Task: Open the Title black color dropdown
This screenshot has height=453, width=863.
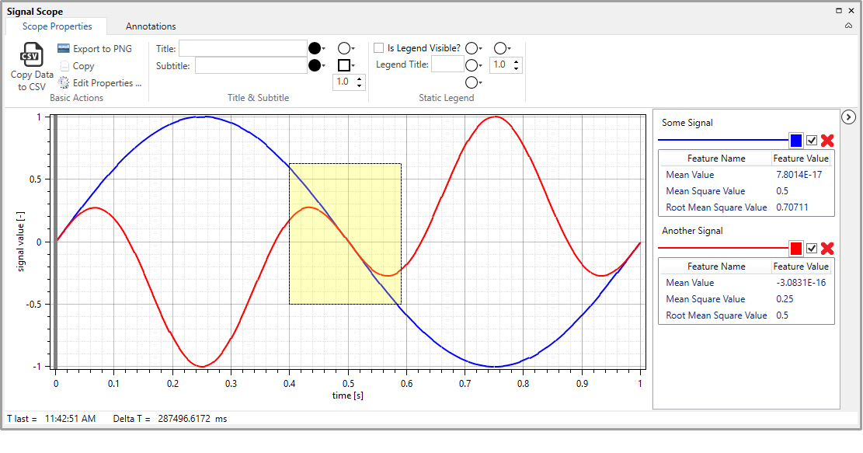Action: tap(318, 48)
